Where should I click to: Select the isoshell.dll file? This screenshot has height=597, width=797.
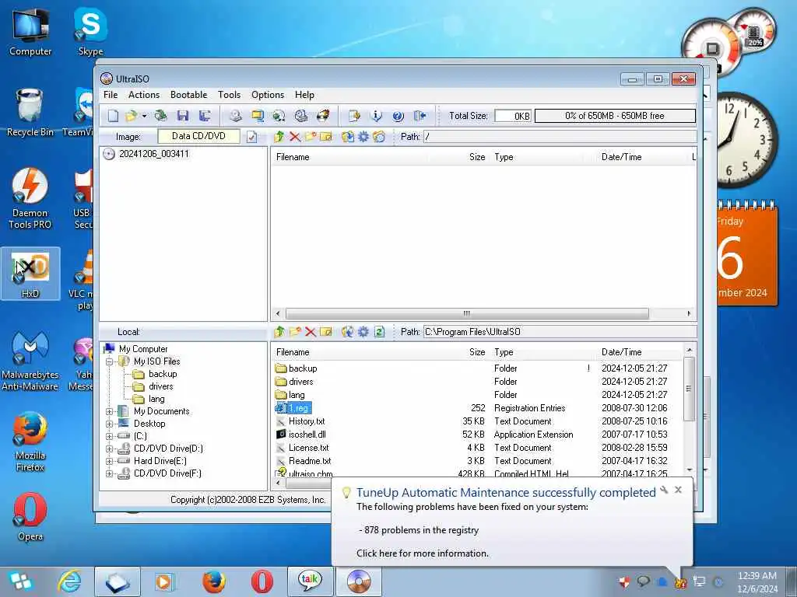(x=307, y=435)
